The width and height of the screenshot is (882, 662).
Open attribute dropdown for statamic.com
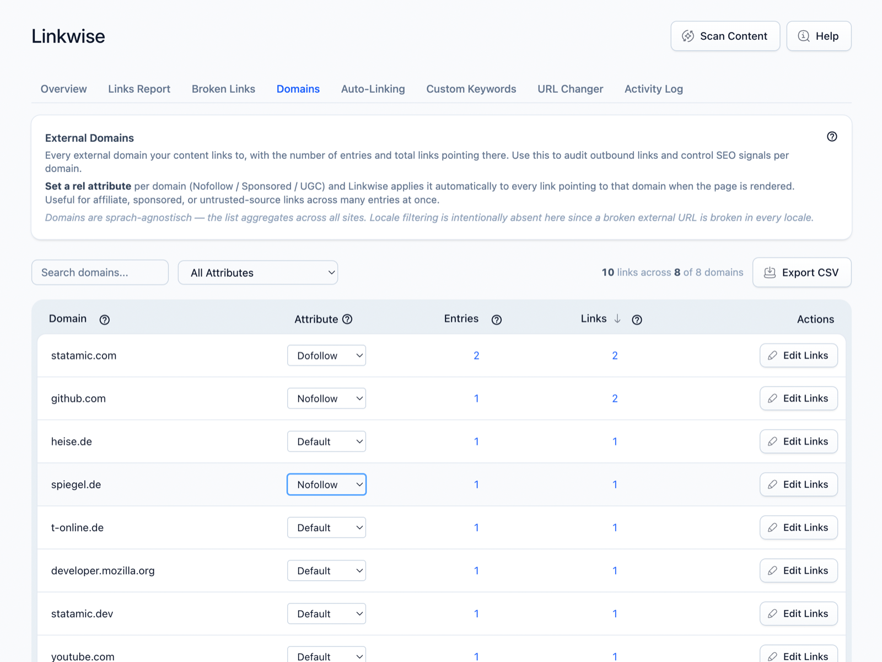pos(326,355)
